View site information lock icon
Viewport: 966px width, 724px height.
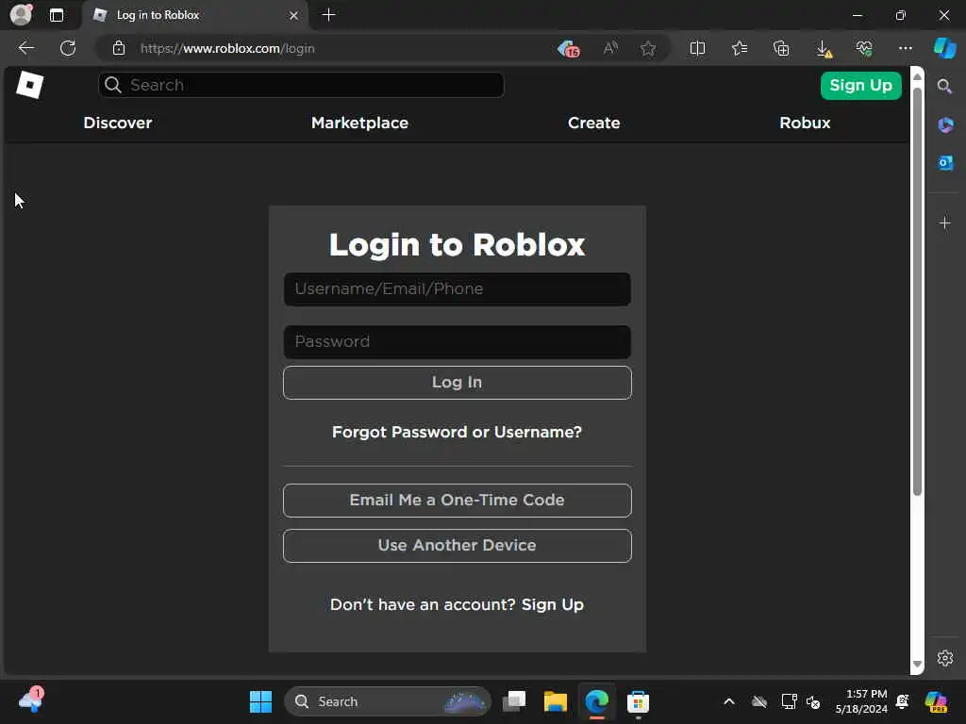(119, 48)
